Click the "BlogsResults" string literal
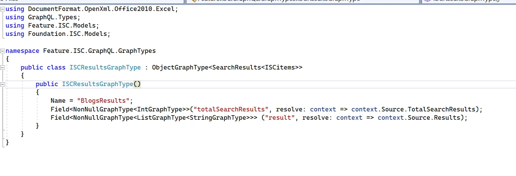 103,101
